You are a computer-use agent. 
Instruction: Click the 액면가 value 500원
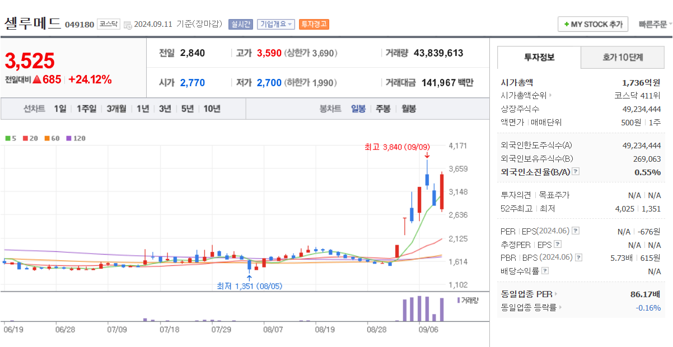(x=632, y=122)
